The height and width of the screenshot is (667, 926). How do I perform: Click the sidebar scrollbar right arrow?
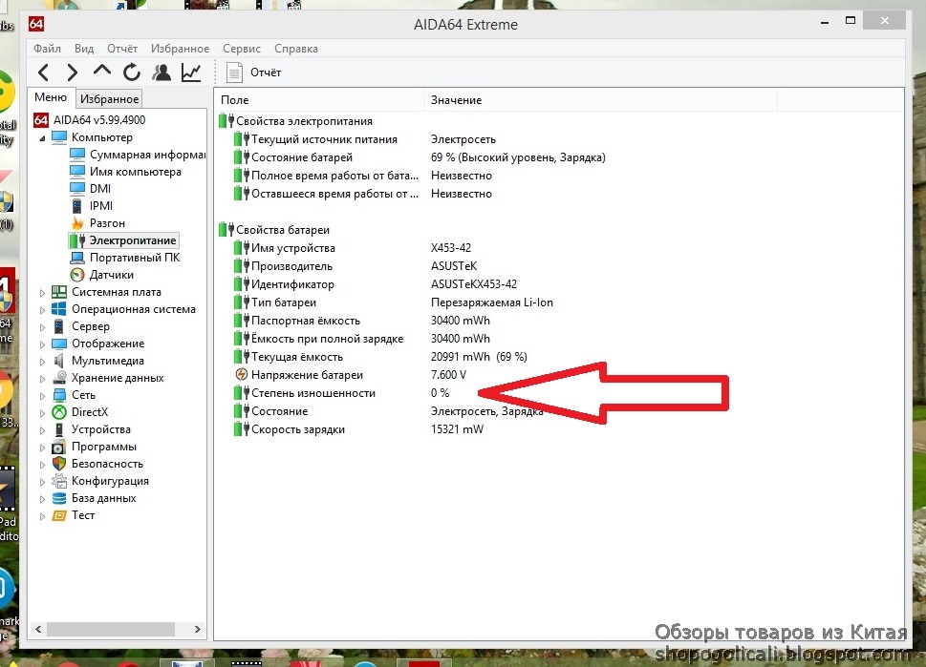pyautogui.click(x=198, y=629)
